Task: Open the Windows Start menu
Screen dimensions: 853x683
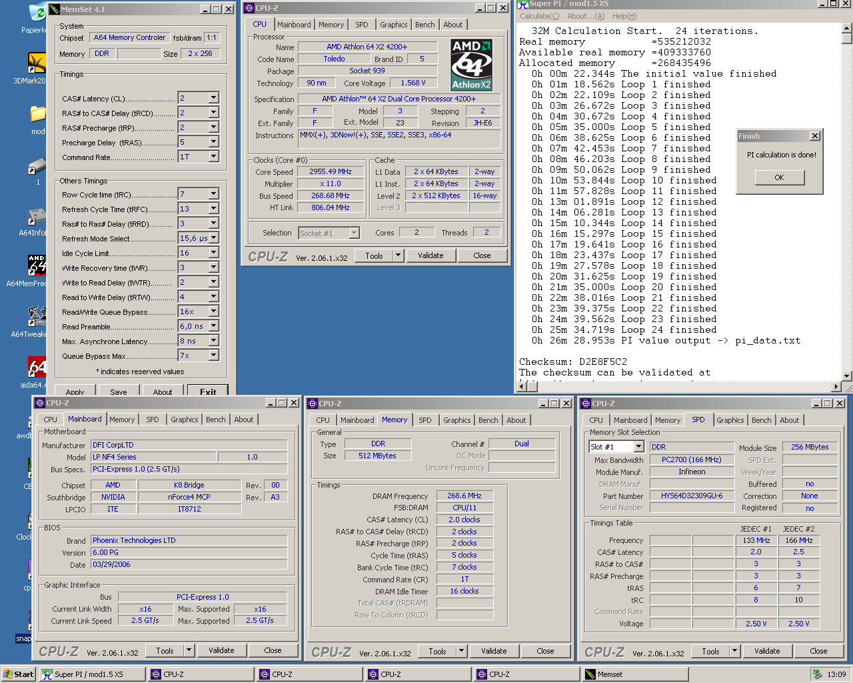Action: [x=19, y=674]
